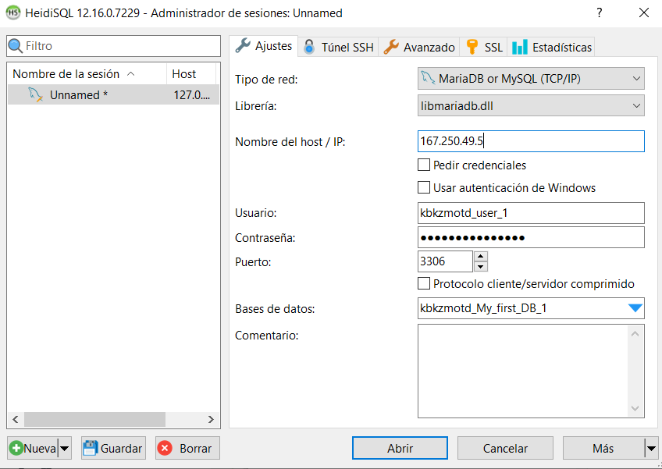Toggle Protocolo cliente/servidor comprimido
Screen dimensions: 662x469
pos(424,283)
